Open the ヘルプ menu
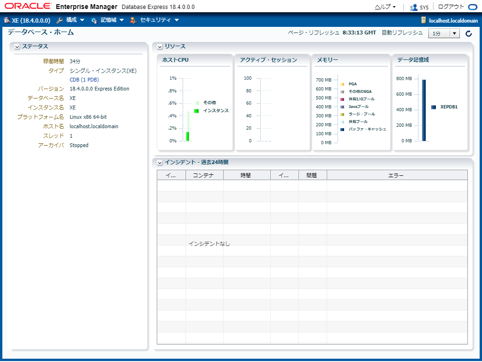This screenshot has width=482, height=362. pyautogui.click(x=385, y=7)
